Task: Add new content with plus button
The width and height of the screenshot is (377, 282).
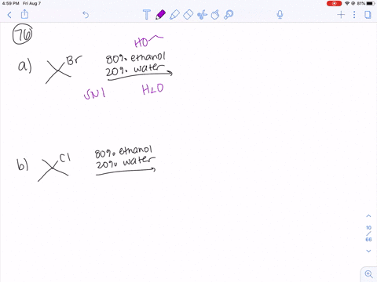Action: [x=341, y=15]
